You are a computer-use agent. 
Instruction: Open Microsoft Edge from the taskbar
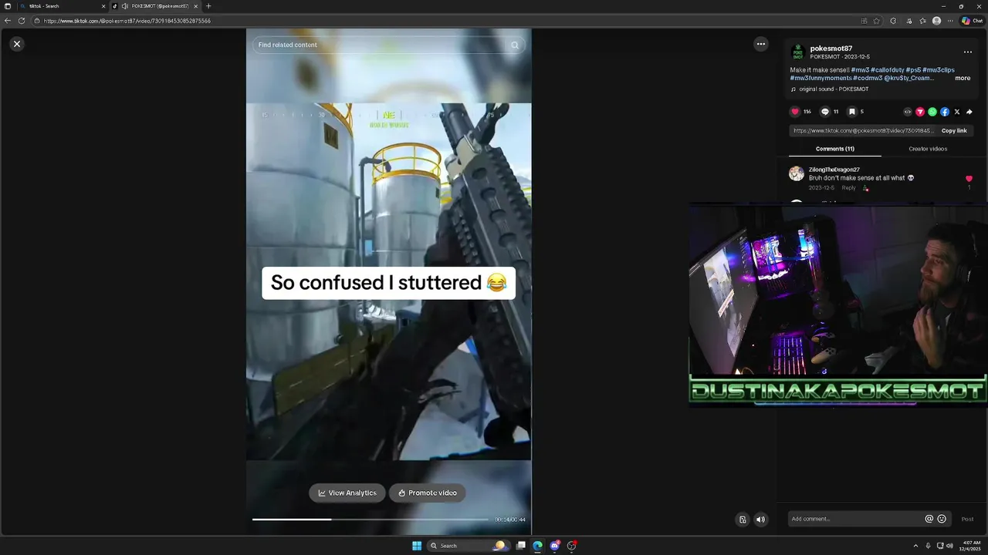538,546
